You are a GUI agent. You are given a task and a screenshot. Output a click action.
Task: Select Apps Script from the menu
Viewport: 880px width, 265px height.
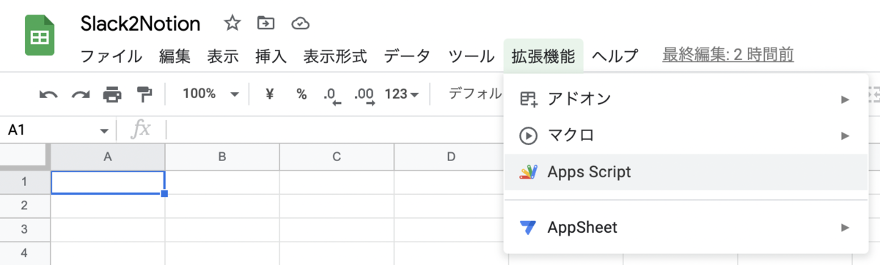pyautogui.click(x=686, y=172)
